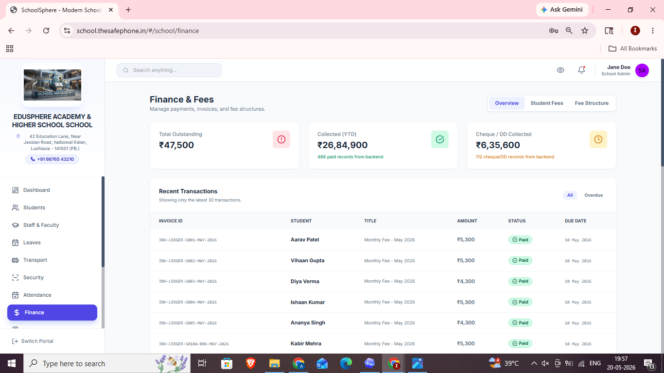The image size is (664, 373).
Task: Click the muted volume tray icon
Action: 545,363
